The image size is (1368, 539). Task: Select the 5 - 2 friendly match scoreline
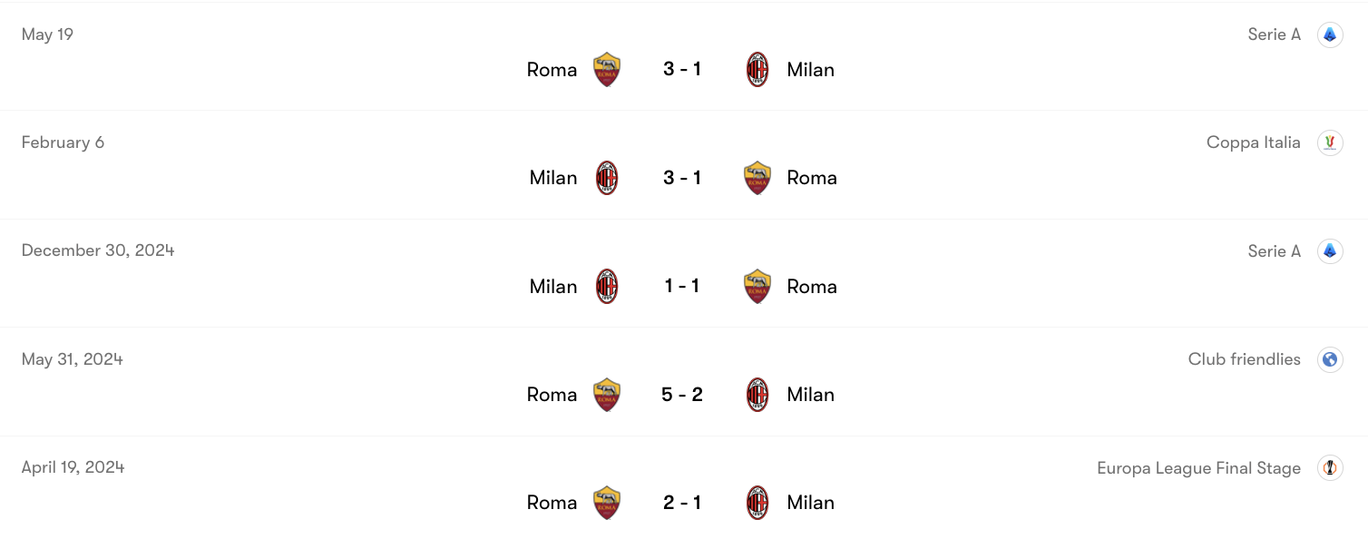681,394
